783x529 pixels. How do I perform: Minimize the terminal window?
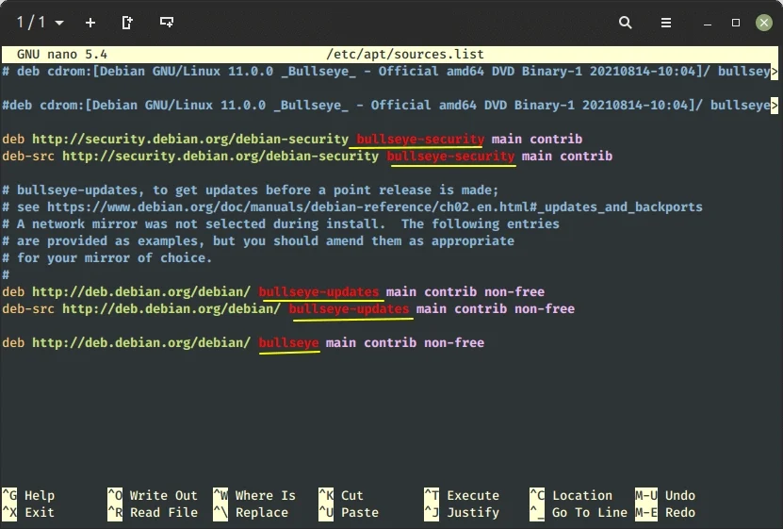click(707, 25)
